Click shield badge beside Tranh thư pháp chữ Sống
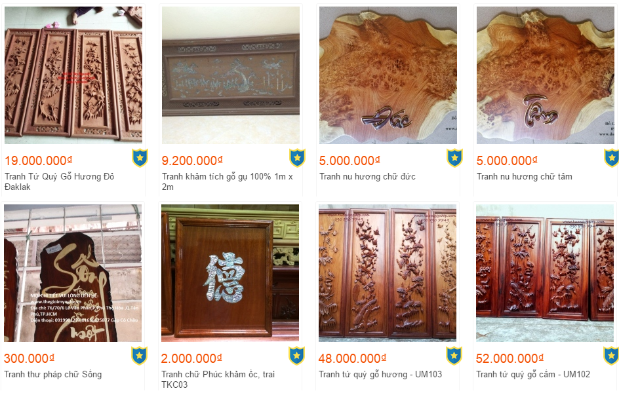Viewport: 619px width, 395px height. click(139, 356)
